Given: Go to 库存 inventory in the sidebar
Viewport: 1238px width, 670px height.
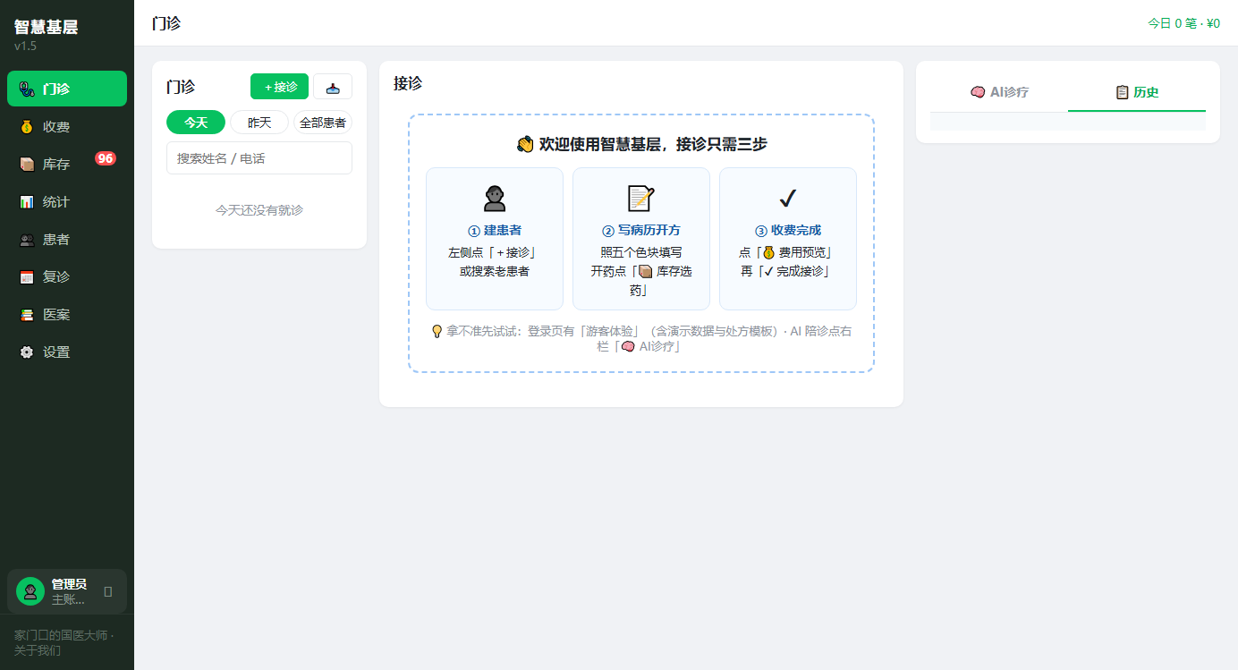Looking at the screenshot, I should [67, 164].
